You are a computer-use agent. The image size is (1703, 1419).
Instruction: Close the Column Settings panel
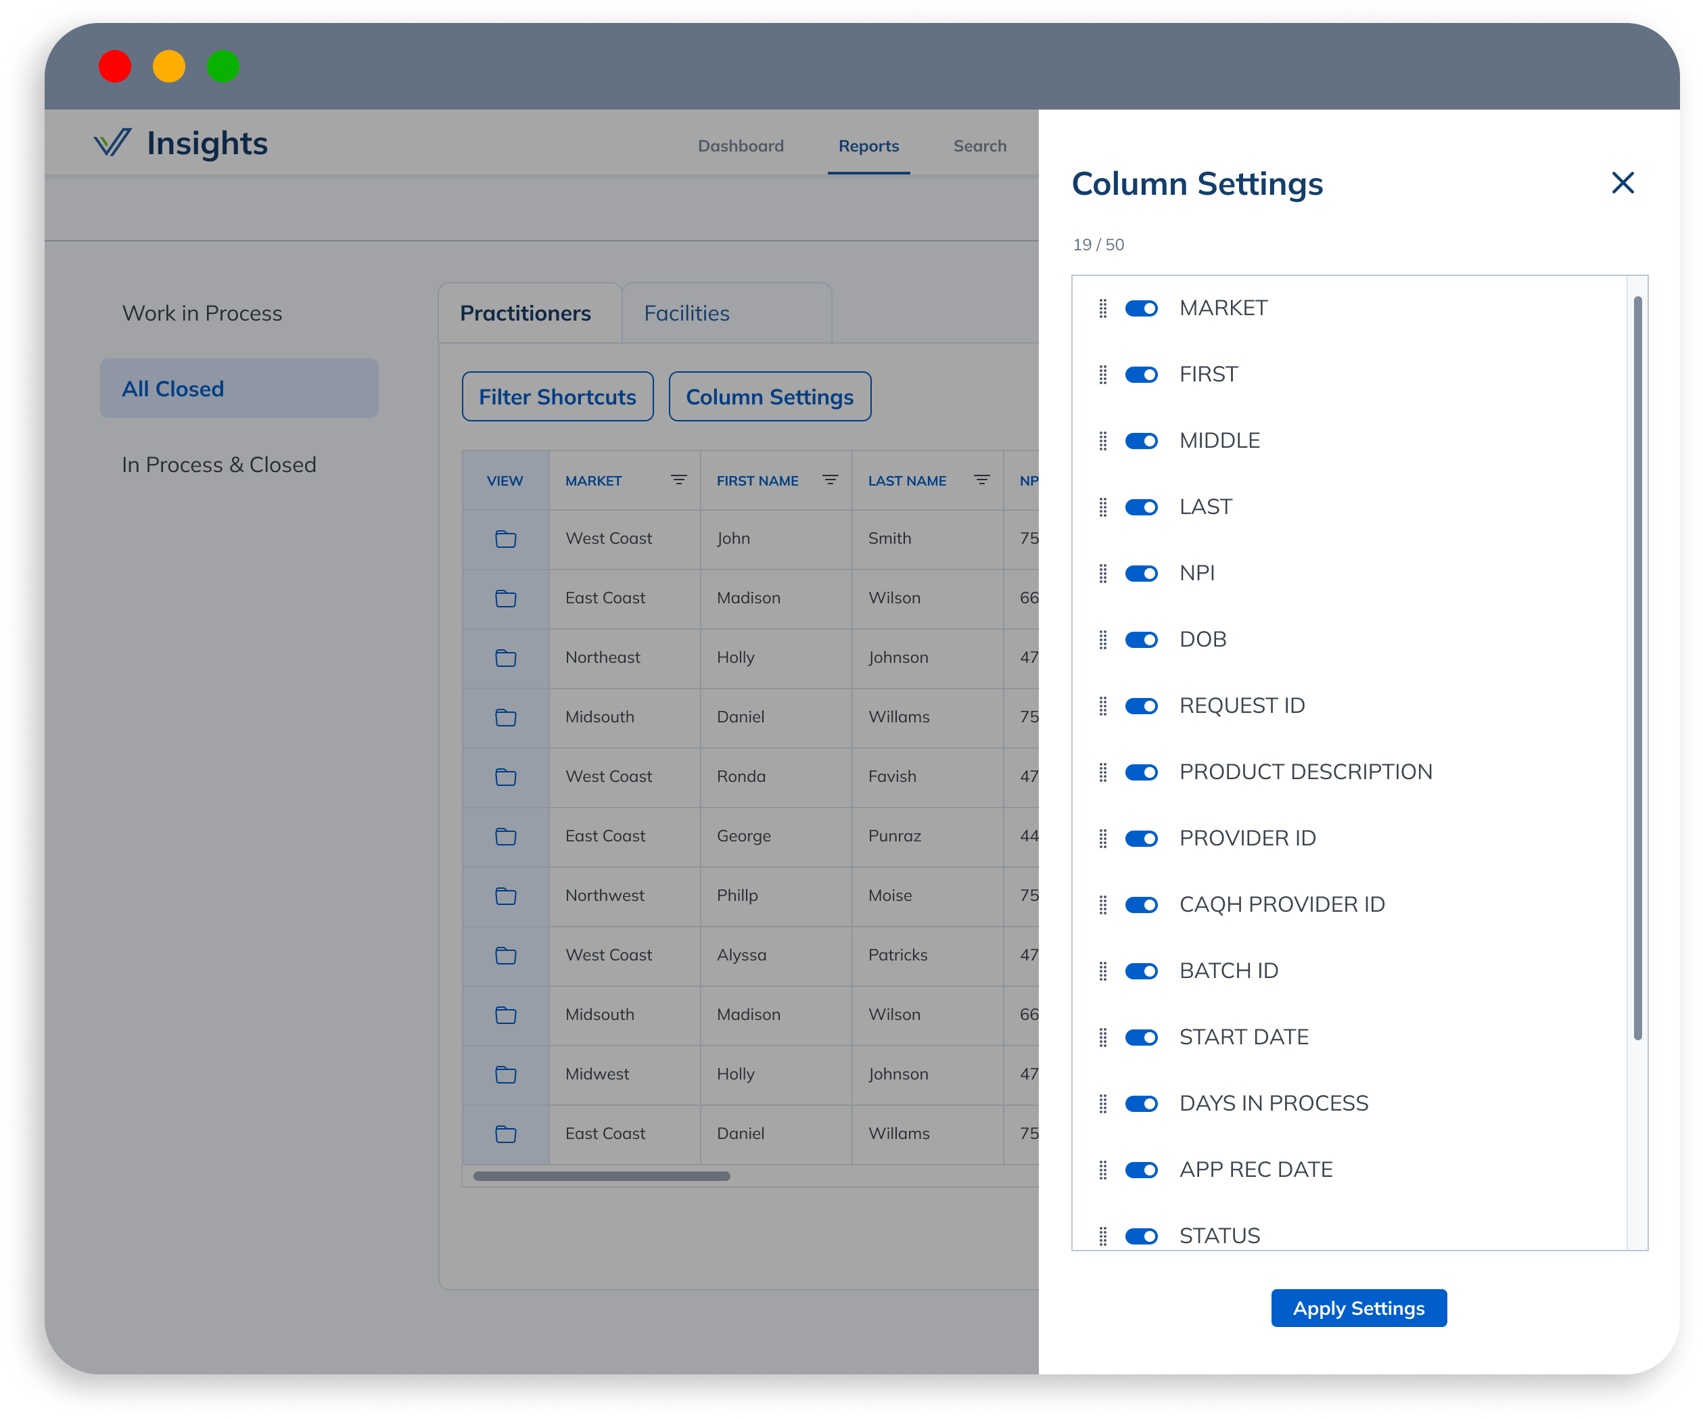pyautogui.click(x=1622, y=183)
